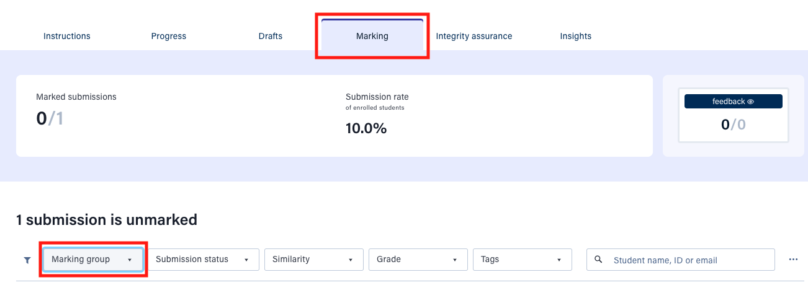
Task: Click the feedback 0/0 count
Action: click(733, 125)
